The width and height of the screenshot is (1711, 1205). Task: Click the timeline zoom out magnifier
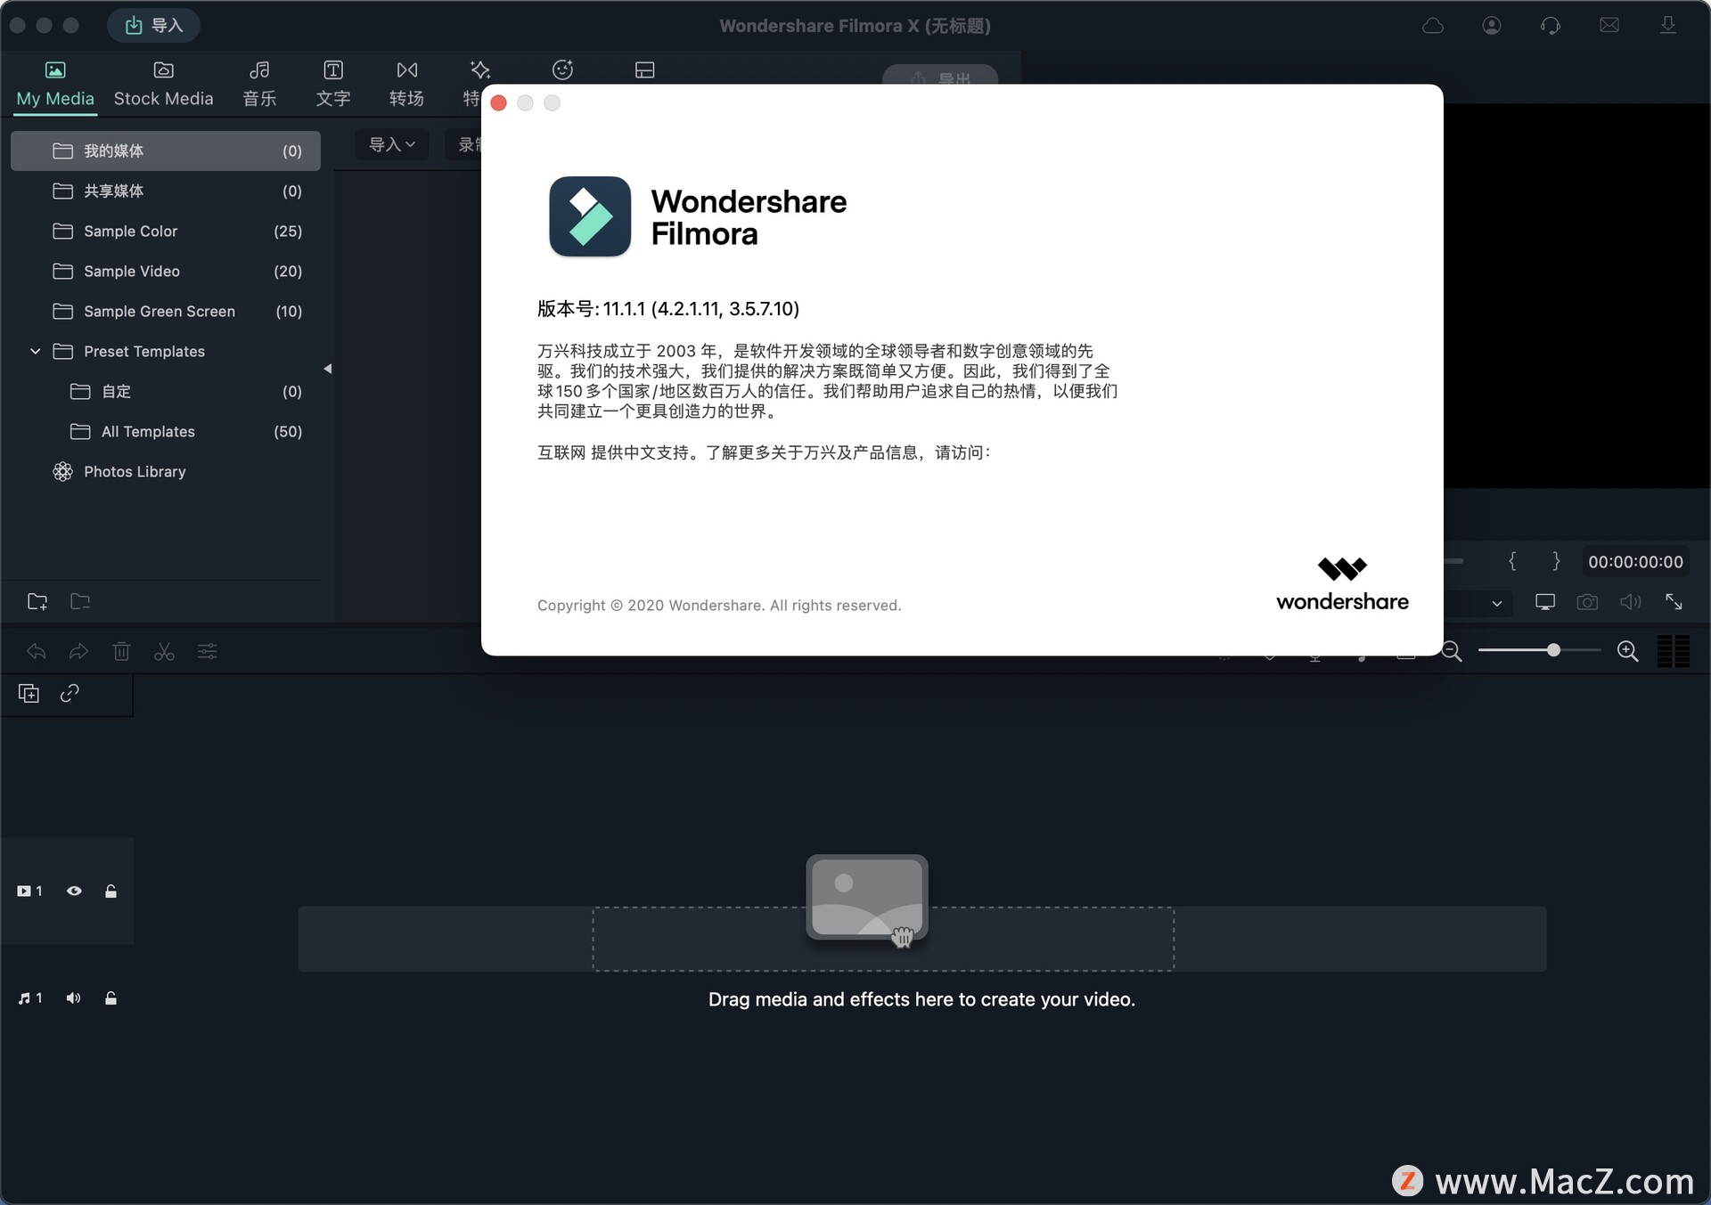point(1452,651)
